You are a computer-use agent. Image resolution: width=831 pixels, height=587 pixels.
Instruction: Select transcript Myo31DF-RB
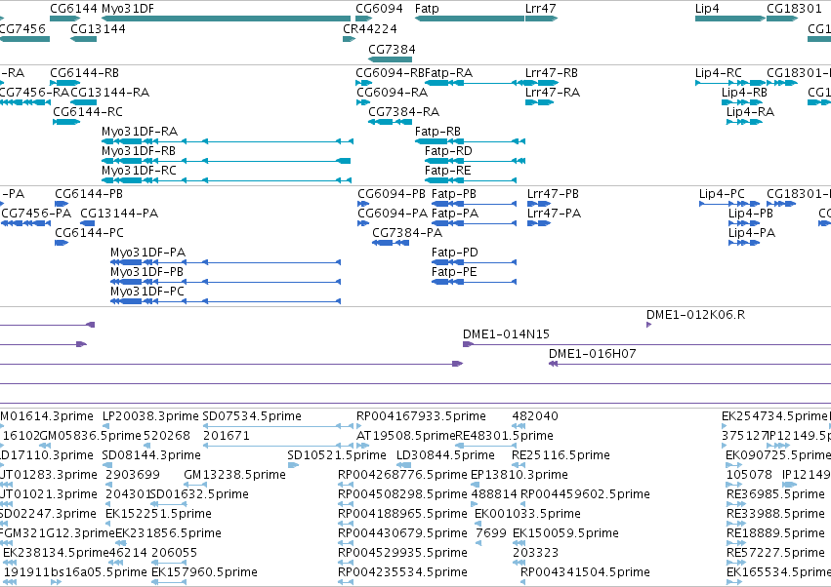226,161
